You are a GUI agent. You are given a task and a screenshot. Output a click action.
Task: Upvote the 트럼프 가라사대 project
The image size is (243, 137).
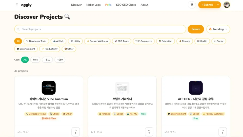point(149,132)
